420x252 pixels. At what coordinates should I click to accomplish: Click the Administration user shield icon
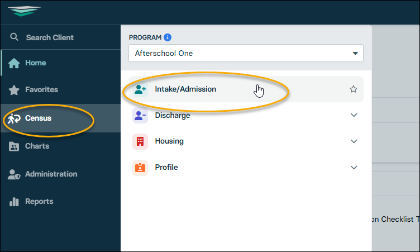(15, 174)
